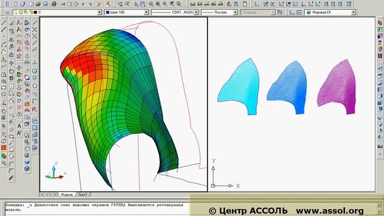Click first UCS toolbar icon in top row
The width and height of the screenshot is (384, 216).
click(257, 4)
